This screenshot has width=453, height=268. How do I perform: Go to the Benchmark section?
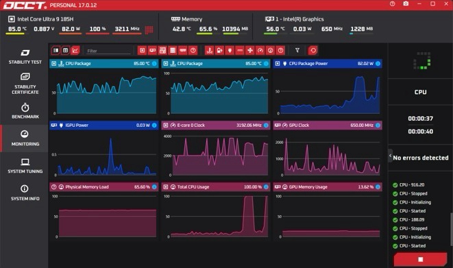tap(25, 111)
